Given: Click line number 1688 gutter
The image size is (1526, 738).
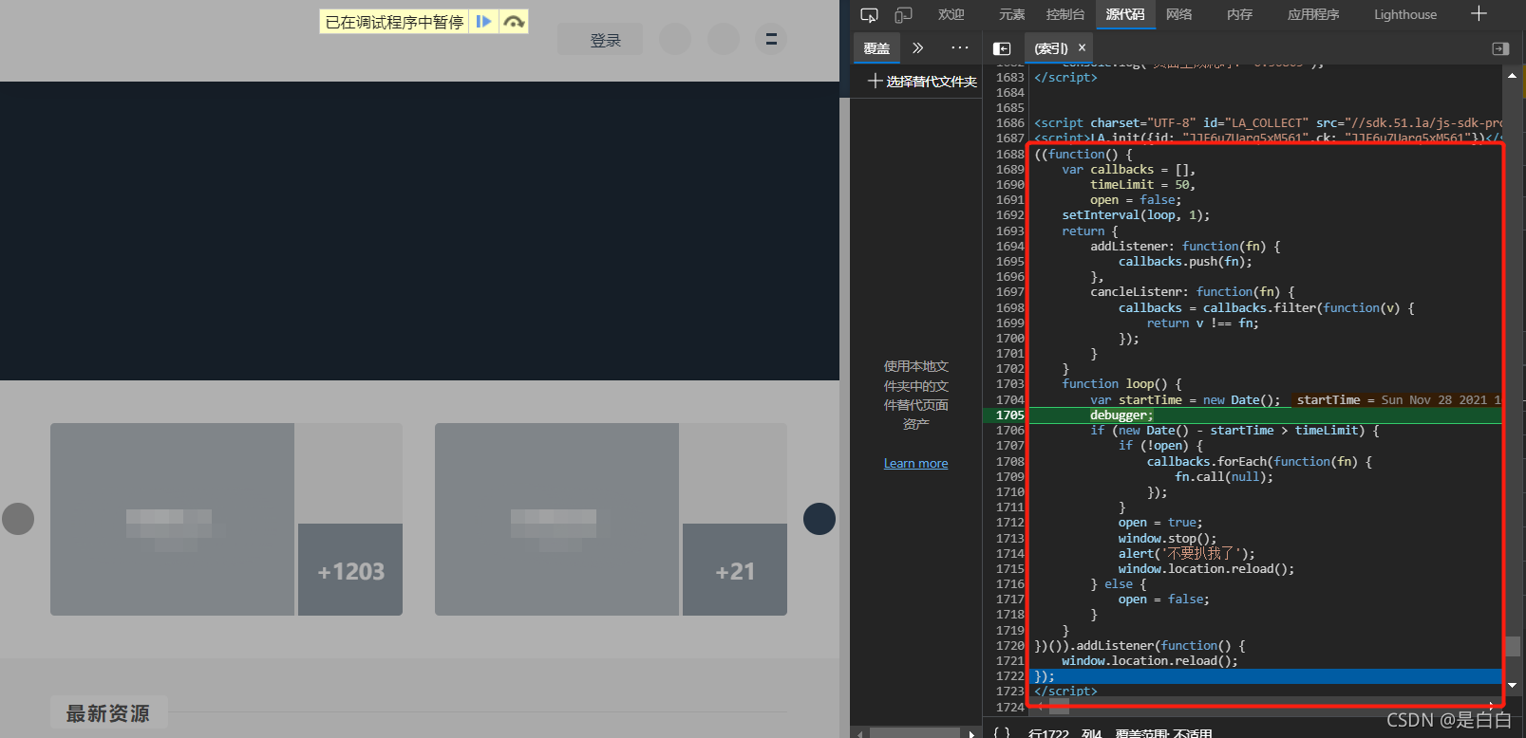Looking at the screenshot, I should [x=1009, y=154].
